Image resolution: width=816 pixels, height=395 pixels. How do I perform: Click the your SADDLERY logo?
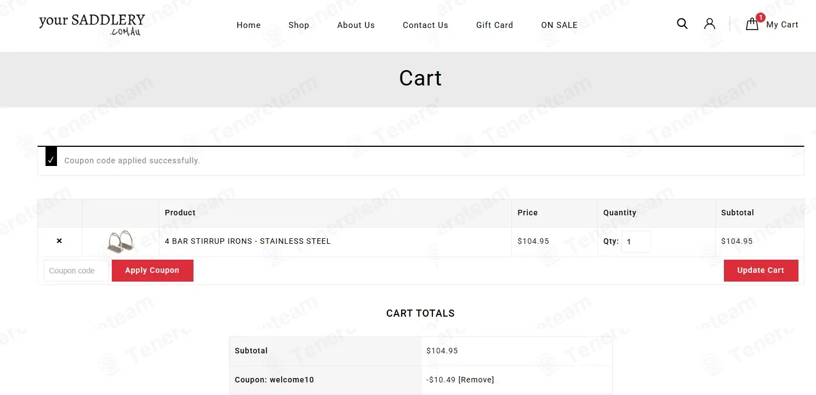92,25
